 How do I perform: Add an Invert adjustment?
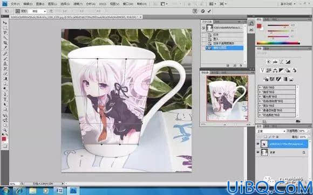(x=266, y=79)
